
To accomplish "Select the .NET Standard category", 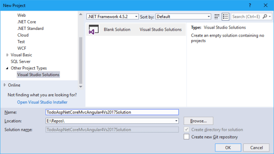I will pos(30,29).
